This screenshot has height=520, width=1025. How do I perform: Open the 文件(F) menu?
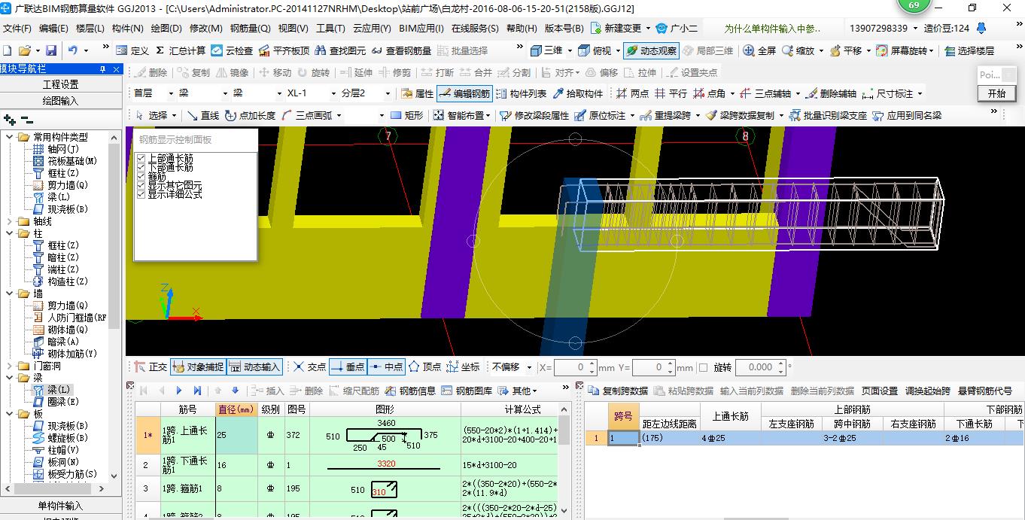tap(17, 29)
